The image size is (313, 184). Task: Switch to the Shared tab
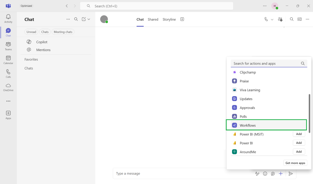[153, 19]
